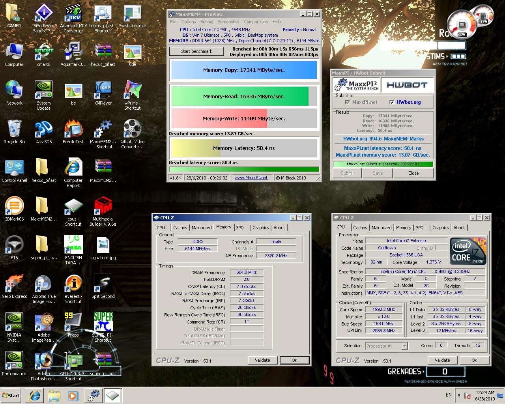Image resolution: width=505 pixels, height=404 pixels.
Task: Click Validate in left CPU-Z window
Action: point(262,360)
